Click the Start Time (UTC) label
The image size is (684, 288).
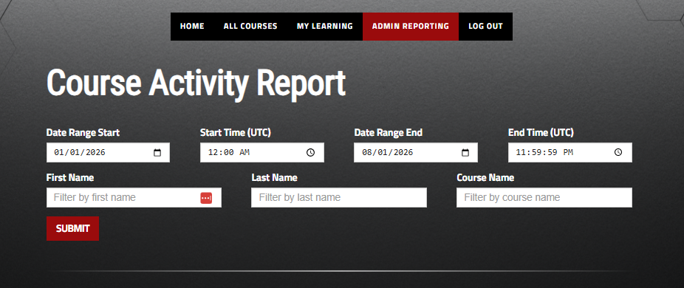pos(236,133)
